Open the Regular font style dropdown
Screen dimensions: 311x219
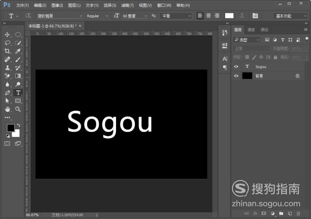point(97,16)
